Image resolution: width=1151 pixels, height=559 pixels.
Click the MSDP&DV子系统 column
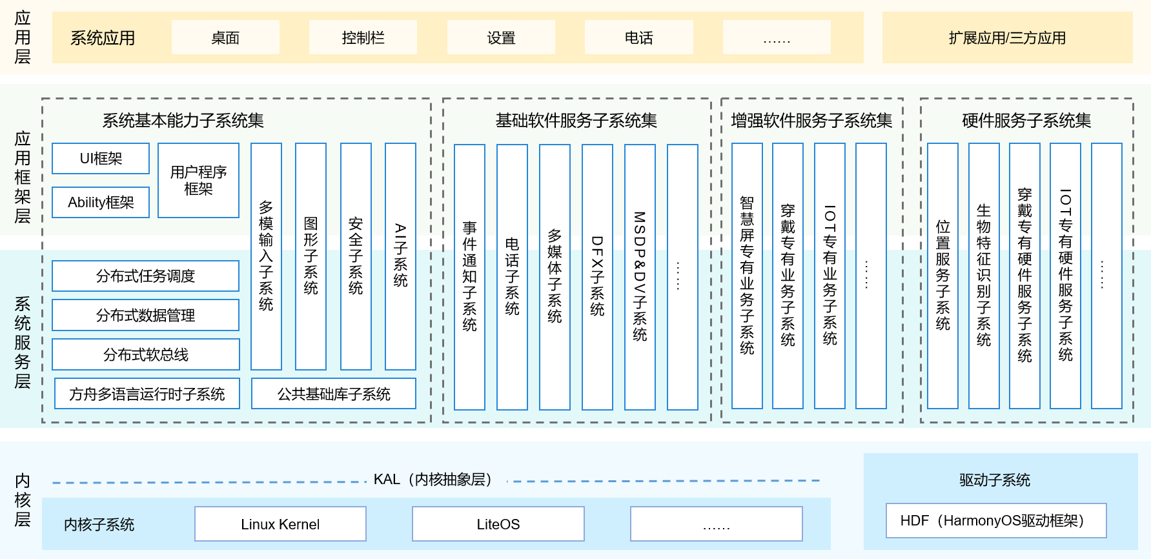[x=640, y=277]
